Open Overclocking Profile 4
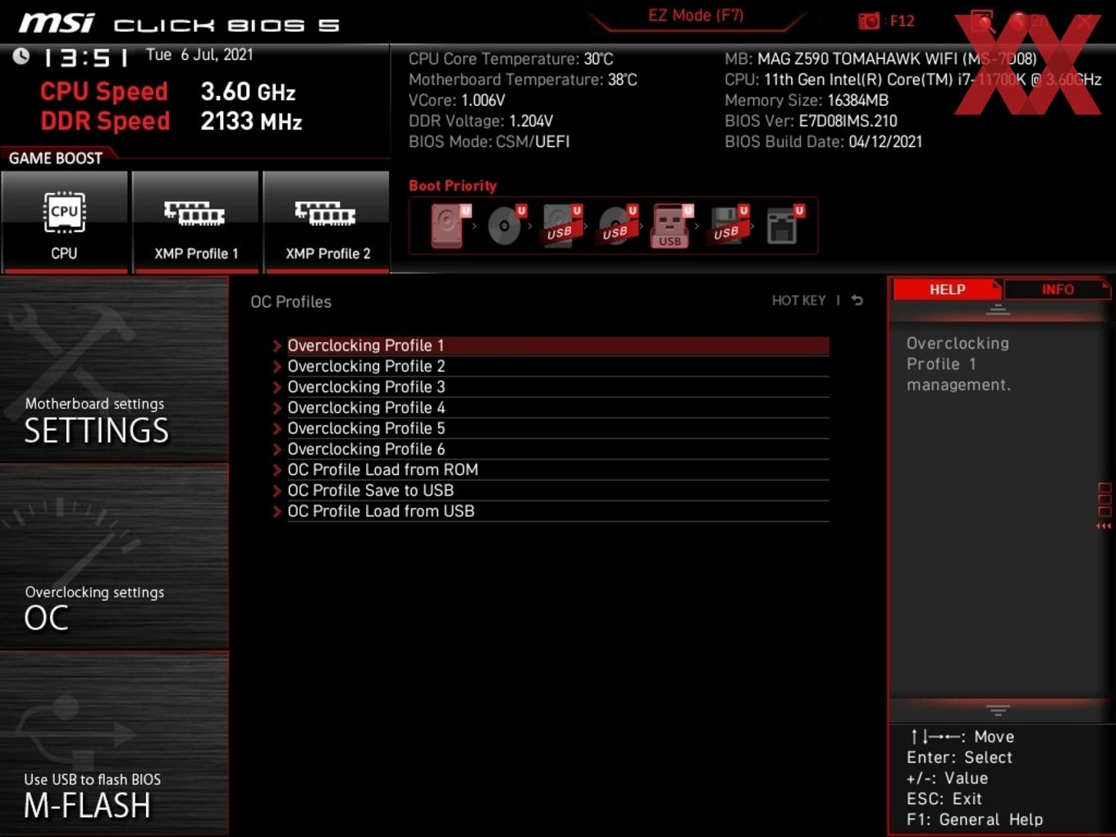Screen dimensions: 1116x837 [551, 408]
